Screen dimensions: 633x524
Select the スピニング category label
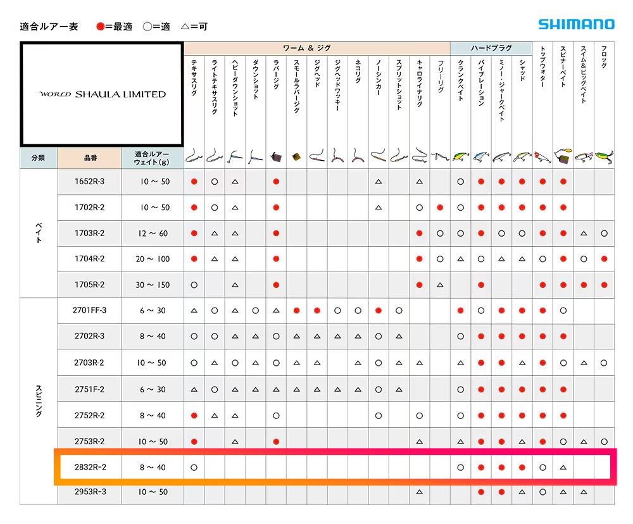pos(39,401)
